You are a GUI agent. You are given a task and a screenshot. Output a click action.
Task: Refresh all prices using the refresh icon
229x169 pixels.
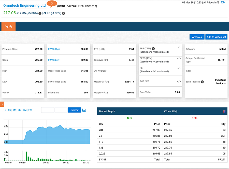[x=223, y=3]
